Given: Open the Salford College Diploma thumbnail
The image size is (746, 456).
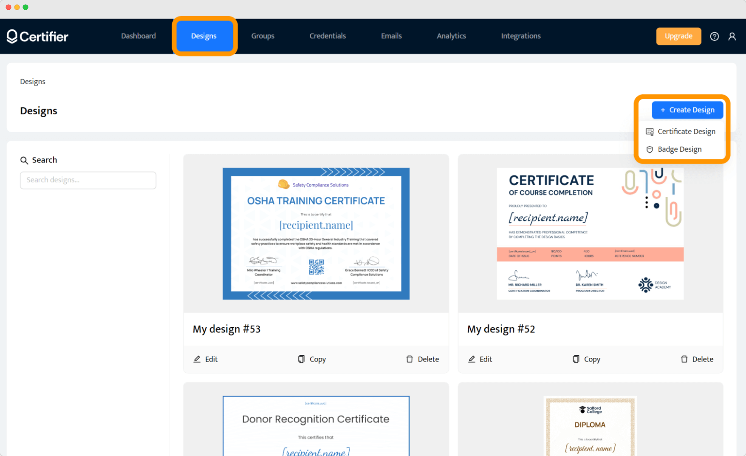Looking at the screenshot, I should 590,426.
